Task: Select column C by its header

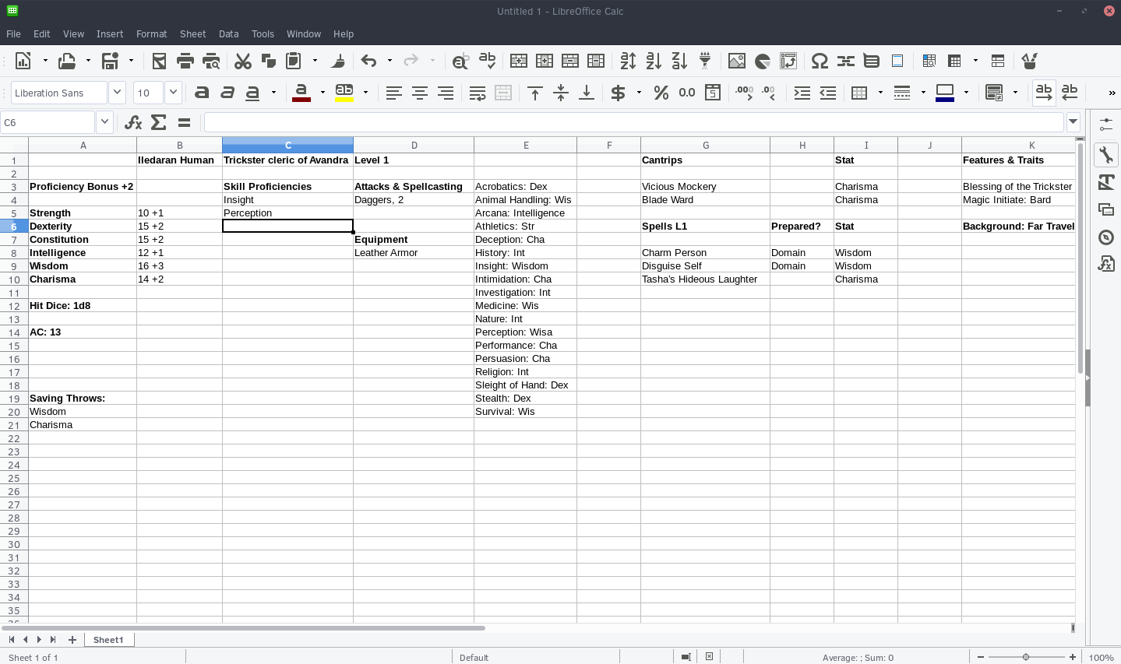Action: [287, 146]
